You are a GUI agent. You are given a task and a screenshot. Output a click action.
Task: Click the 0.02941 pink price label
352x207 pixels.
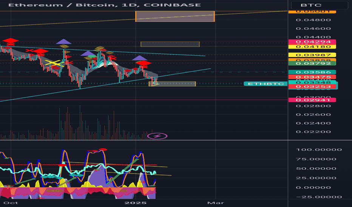312,100
